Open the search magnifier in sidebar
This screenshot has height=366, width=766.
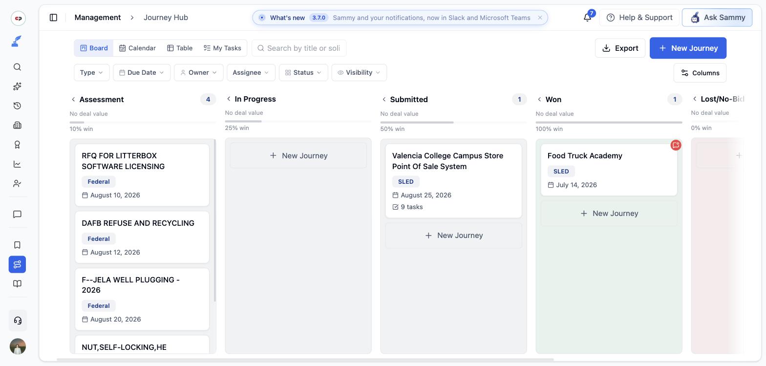(x=17, y=67)
